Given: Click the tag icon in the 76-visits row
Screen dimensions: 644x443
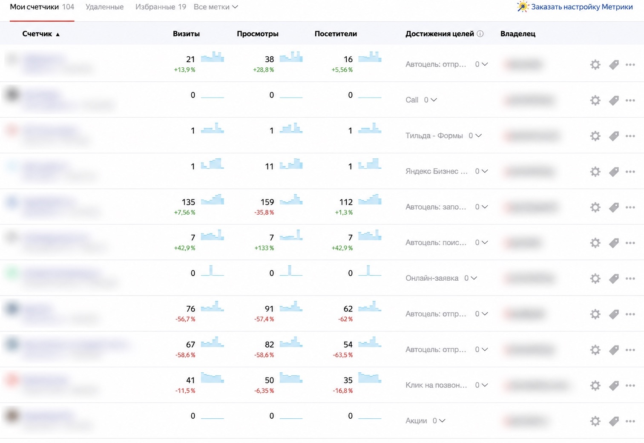Looking at the screenshot, I should click(614, 314).
